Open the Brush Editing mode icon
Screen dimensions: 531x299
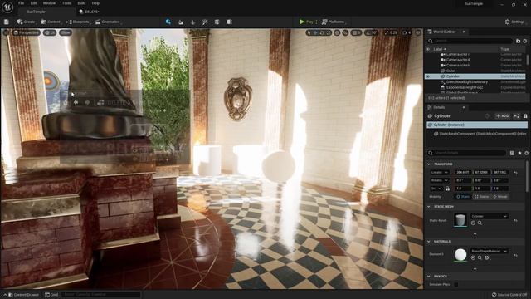[229, 22]
